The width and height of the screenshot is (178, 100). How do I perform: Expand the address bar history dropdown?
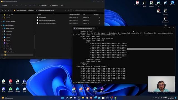pos(66,10)
